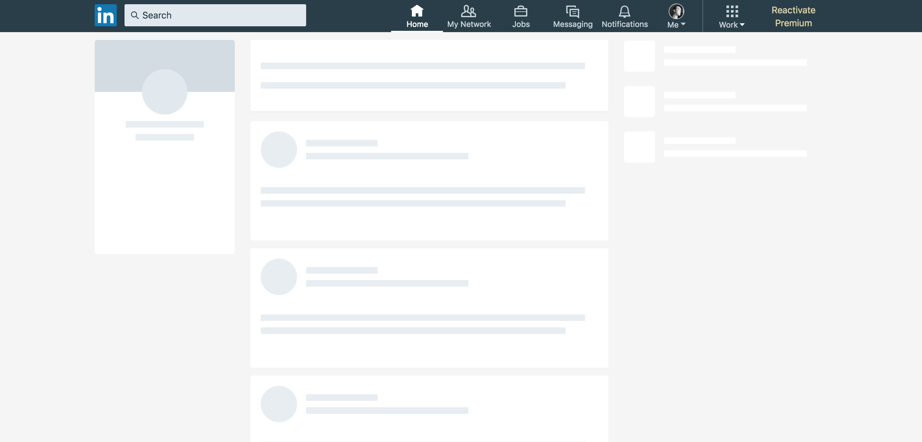Expand Work dropdown menu
The height and width of the screenshot is (442, 922).
click(732, 16)
